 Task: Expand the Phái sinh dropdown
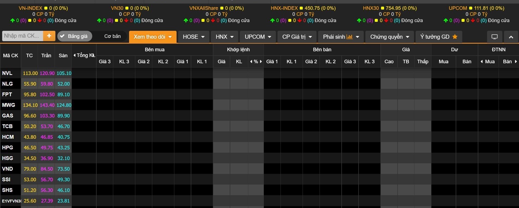point(341,37)
